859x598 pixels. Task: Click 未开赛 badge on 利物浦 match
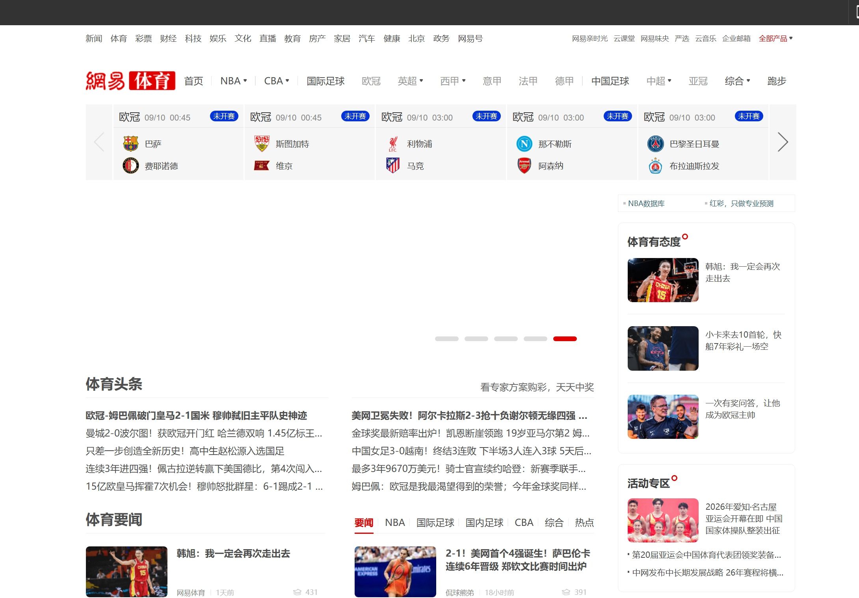pos(486,116)
